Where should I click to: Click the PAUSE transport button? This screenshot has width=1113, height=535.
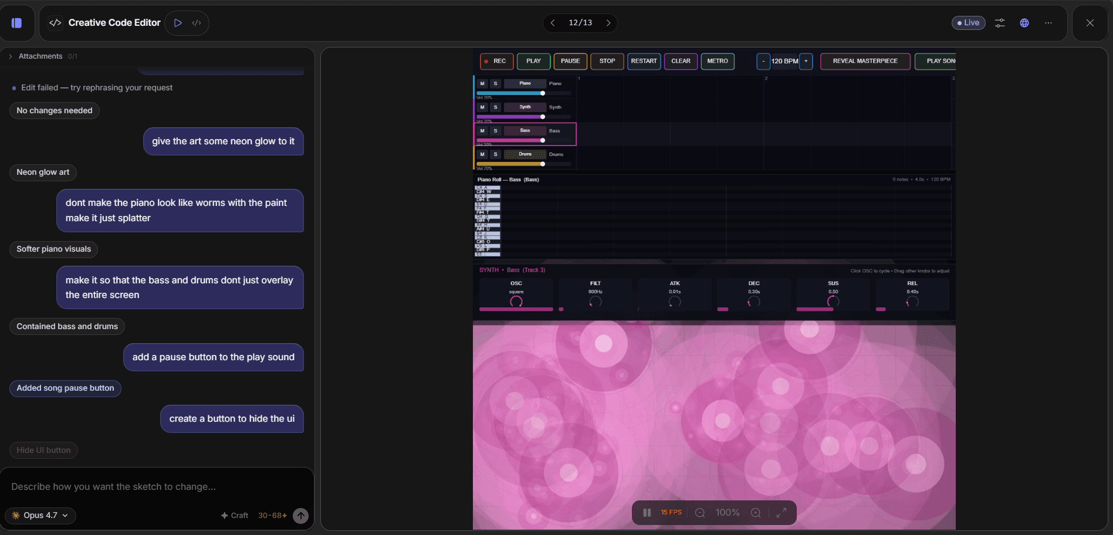[x=570, y=61]
